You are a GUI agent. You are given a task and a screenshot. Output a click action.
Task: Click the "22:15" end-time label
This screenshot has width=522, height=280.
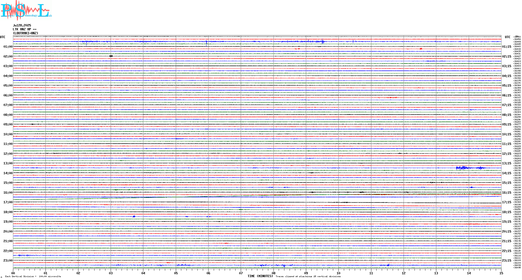click(506, 251)
